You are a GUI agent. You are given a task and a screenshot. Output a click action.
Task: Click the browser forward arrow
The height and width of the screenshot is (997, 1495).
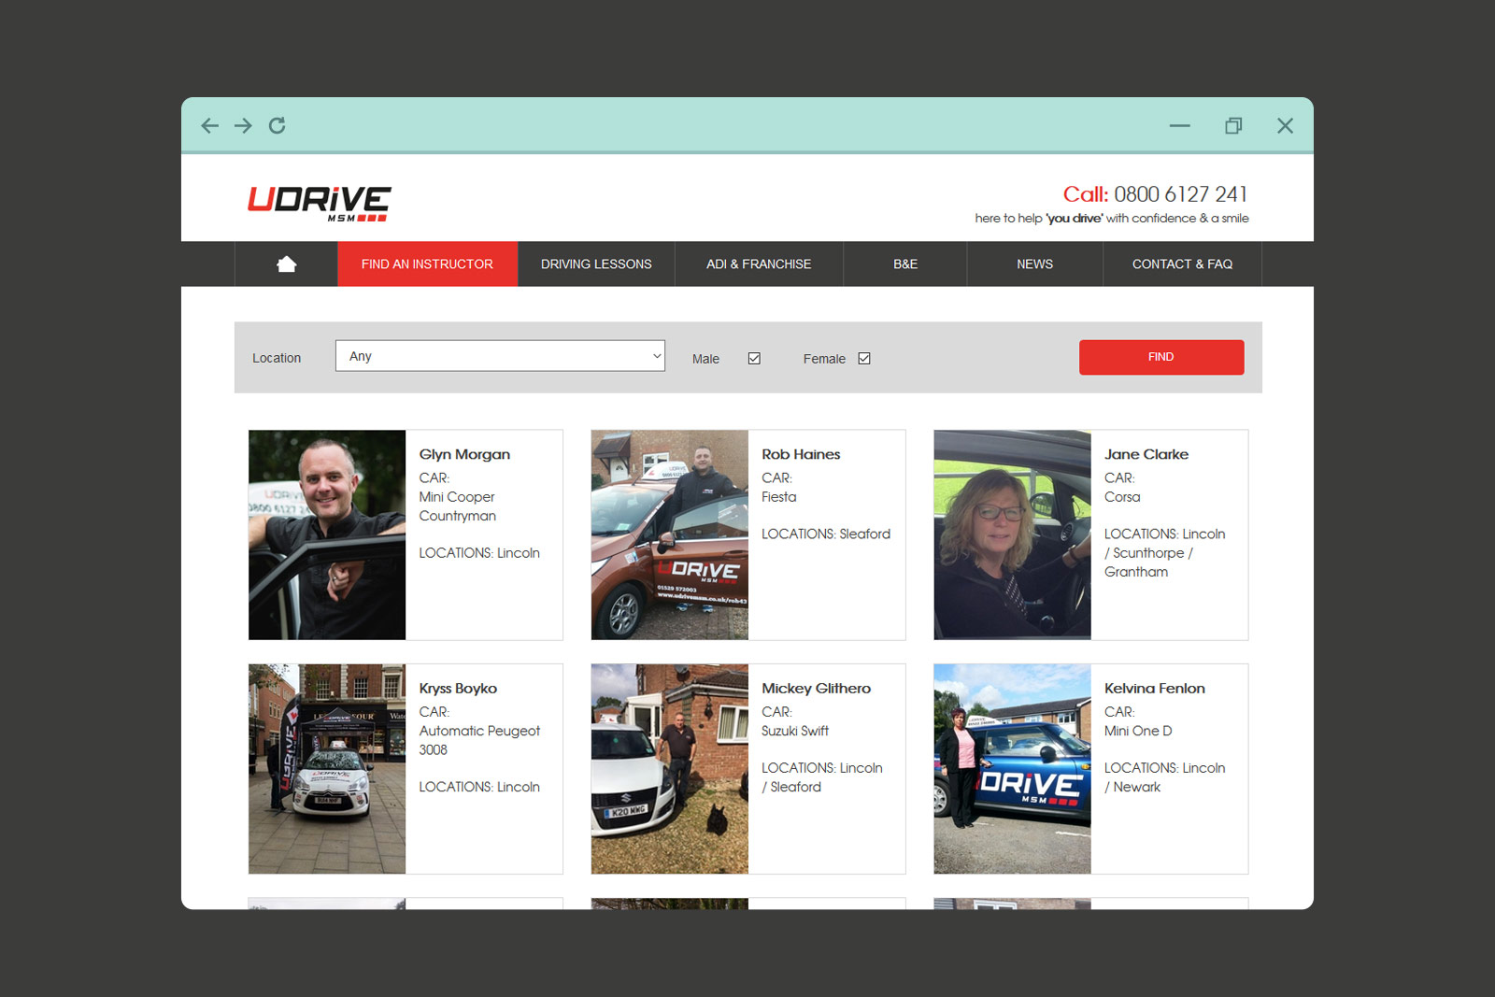[x=243, y=125]
